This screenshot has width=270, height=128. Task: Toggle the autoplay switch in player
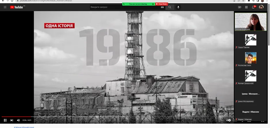click(x=229, y=120)
